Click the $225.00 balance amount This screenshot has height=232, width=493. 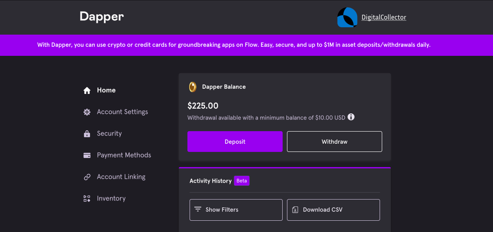point(203,106)
